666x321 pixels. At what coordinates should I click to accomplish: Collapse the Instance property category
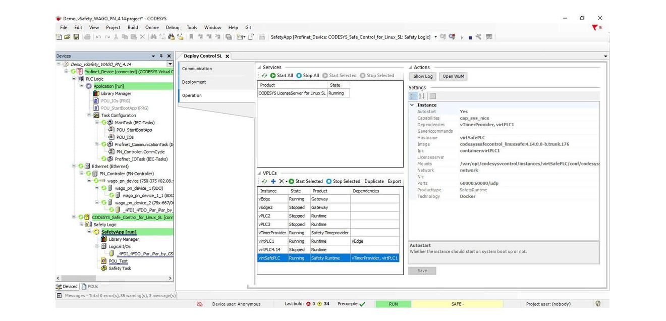pos(412,105)
